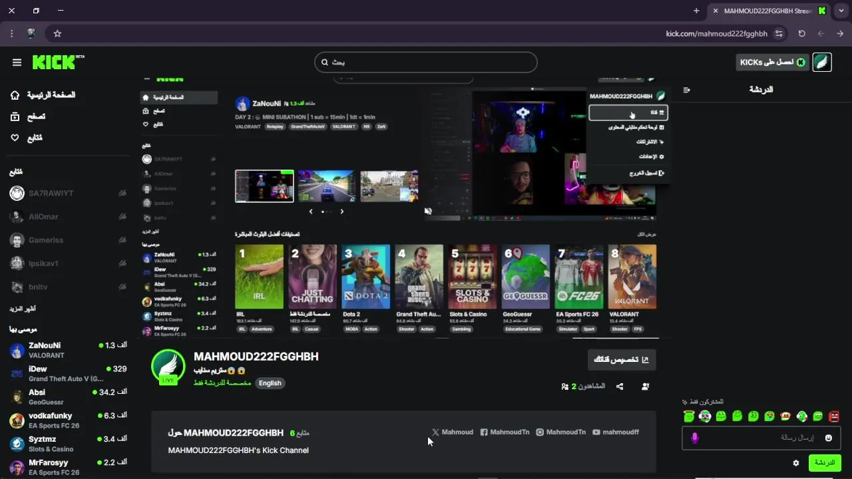Open the user profile avatar in header
The image size is (852, 479).
pos(822,63)
